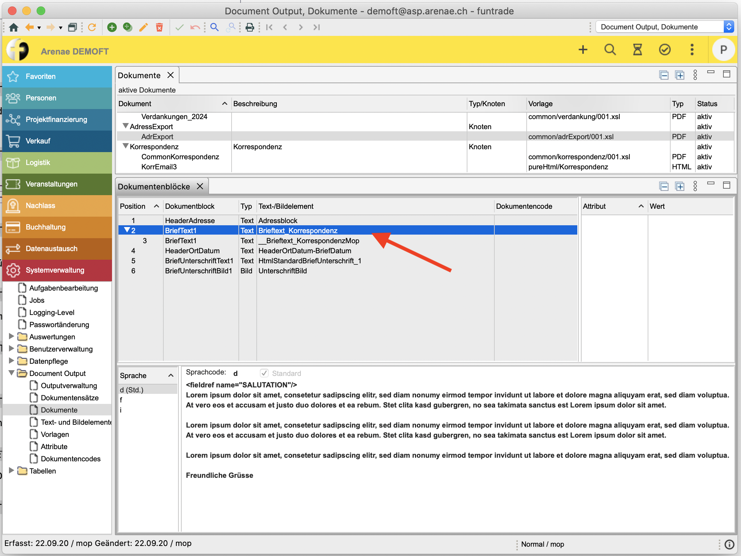
Task: Select language f in Sprache list
Action: coord(121,400)
